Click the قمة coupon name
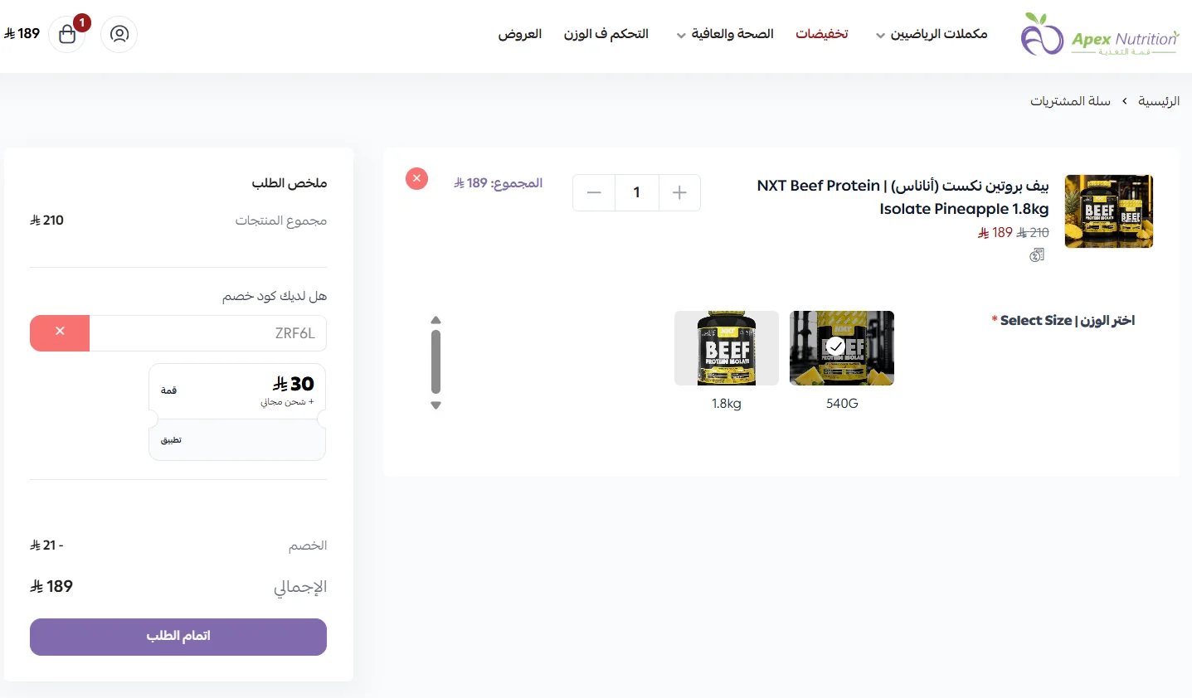 [169, 390]
